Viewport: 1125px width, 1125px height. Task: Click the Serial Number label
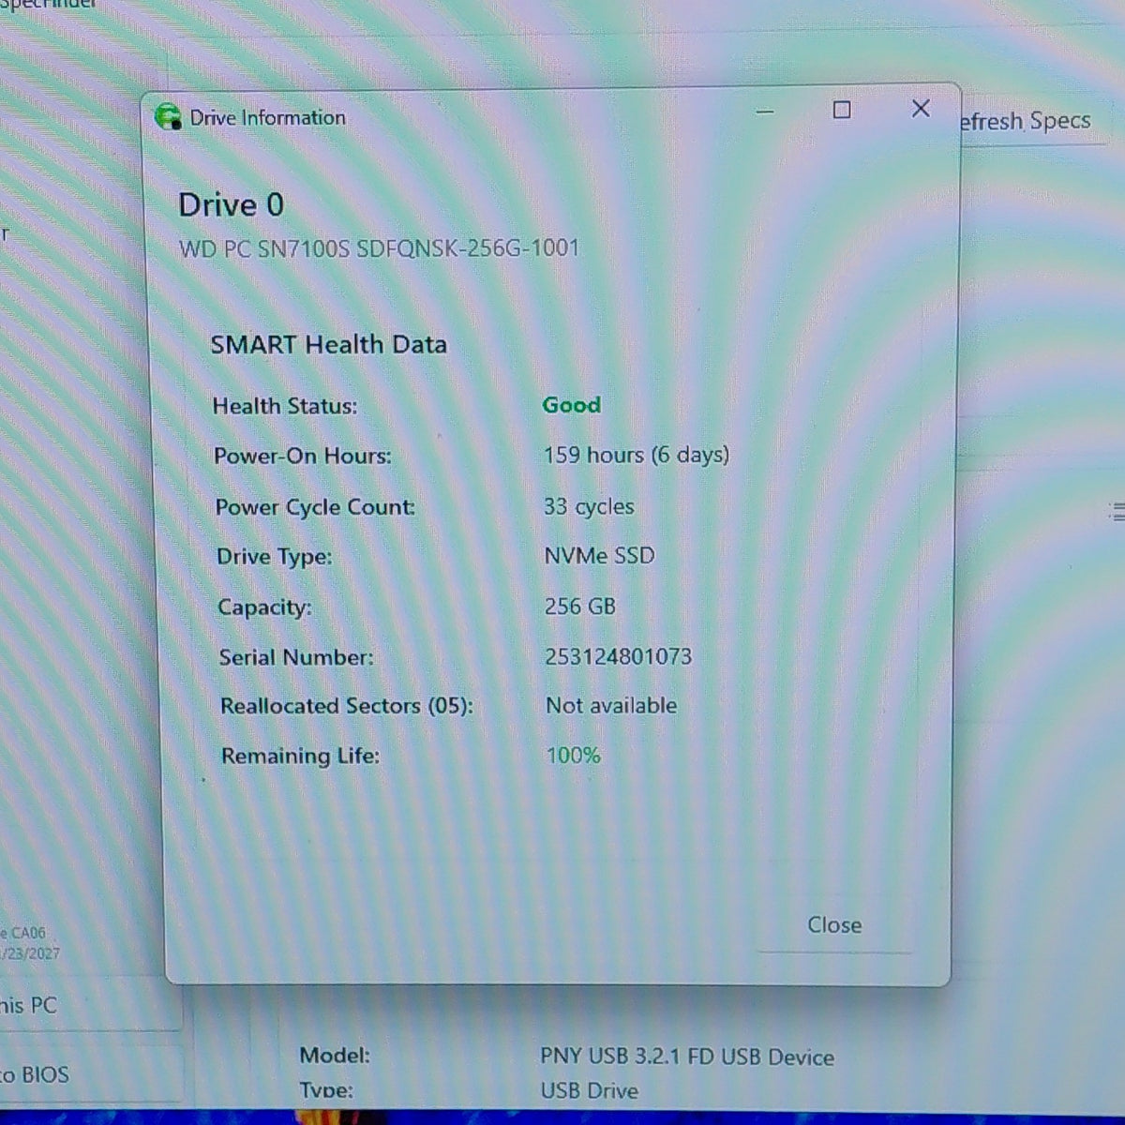point(296,657)
